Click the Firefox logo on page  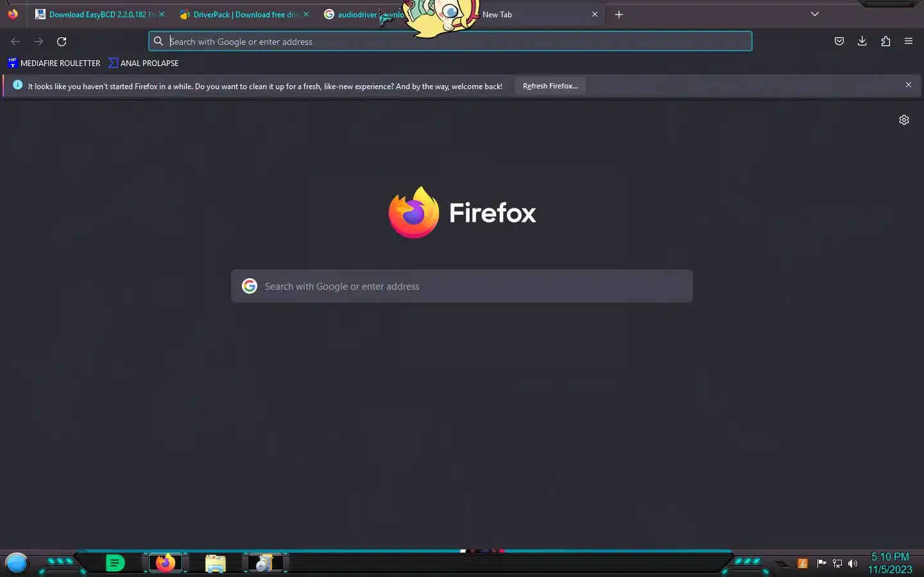462,212
